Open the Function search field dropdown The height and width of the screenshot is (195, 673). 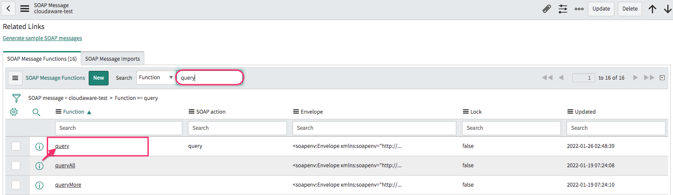(x=155, y=77)
